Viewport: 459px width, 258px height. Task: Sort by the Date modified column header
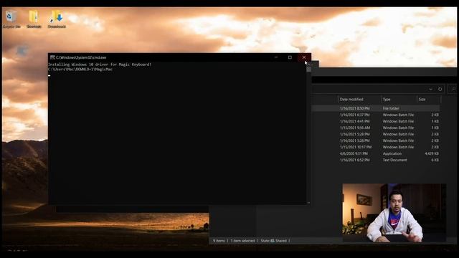point(351,100)
